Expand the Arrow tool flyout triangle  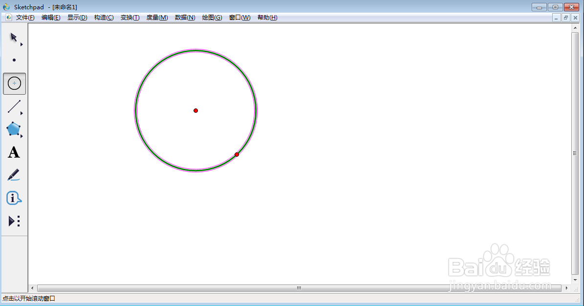22,44
